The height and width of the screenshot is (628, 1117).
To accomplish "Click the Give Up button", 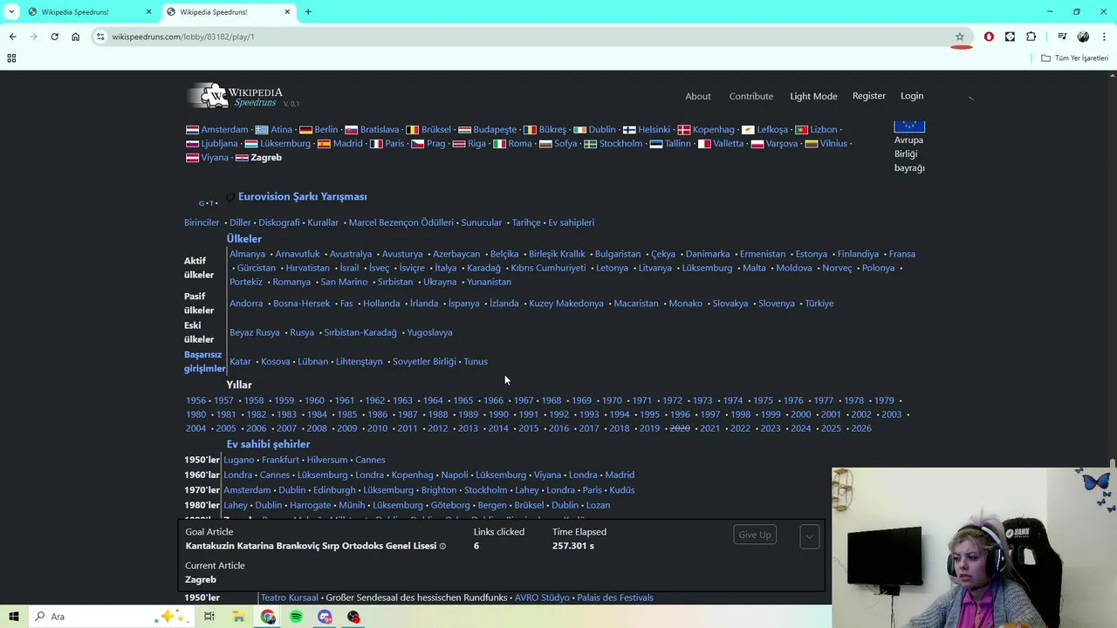I will 755,535.
